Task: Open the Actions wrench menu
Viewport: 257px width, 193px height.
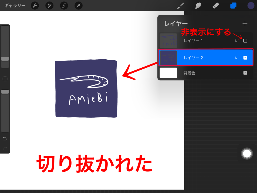Action: [35, 6]
